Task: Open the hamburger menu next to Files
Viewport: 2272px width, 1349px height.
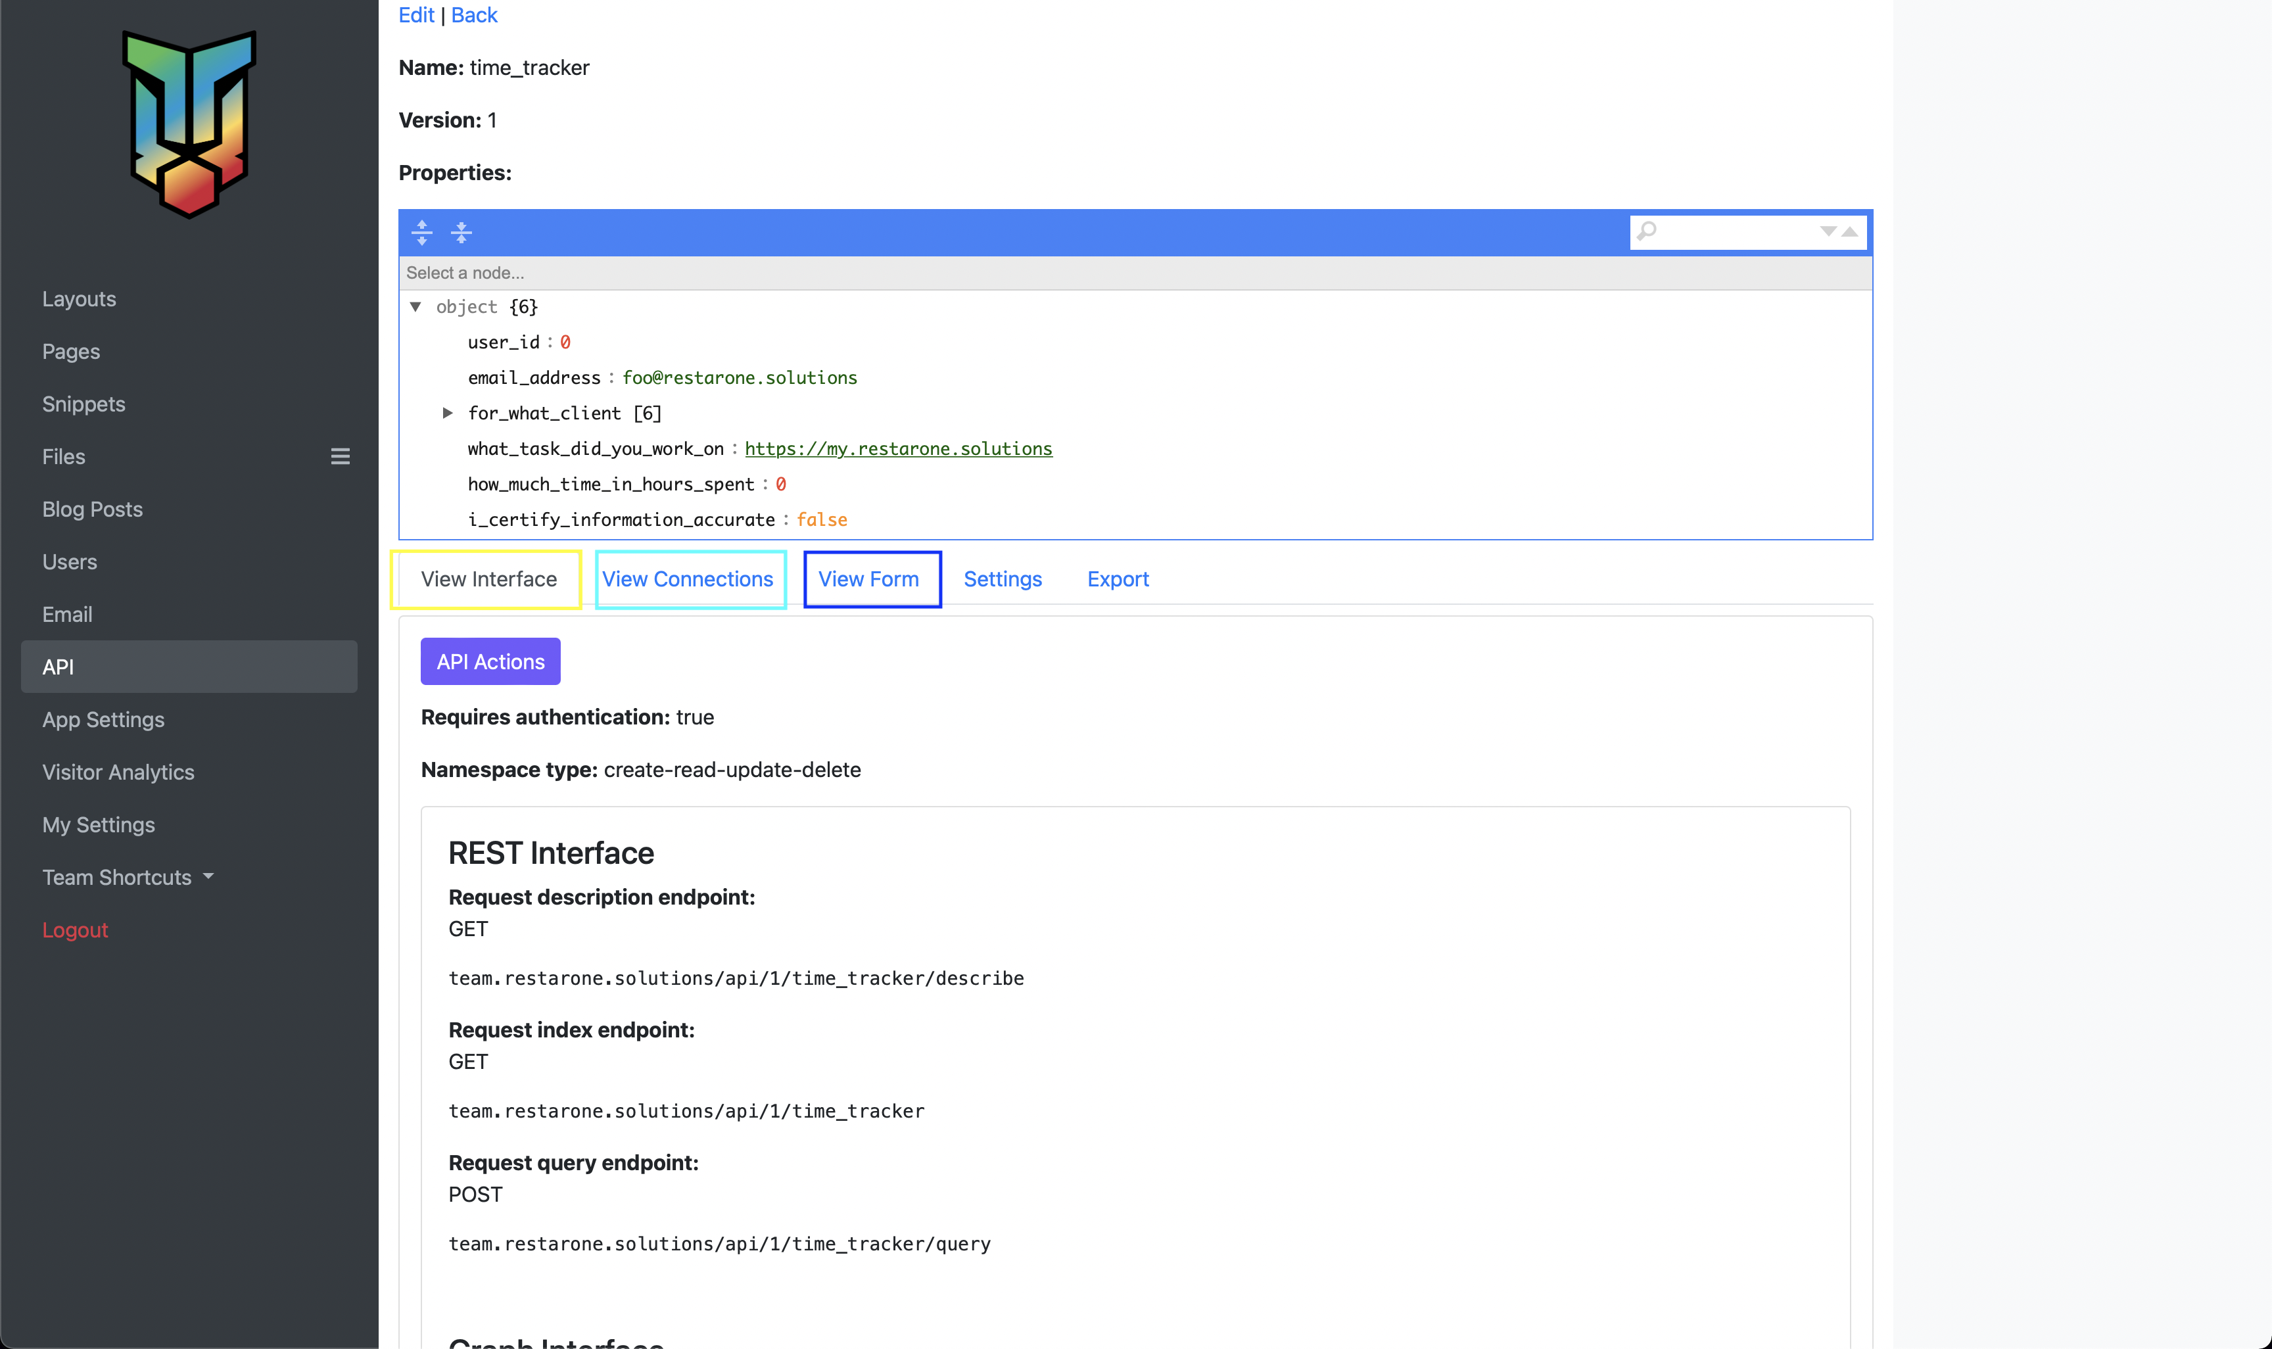Action: tap(340, 456)
